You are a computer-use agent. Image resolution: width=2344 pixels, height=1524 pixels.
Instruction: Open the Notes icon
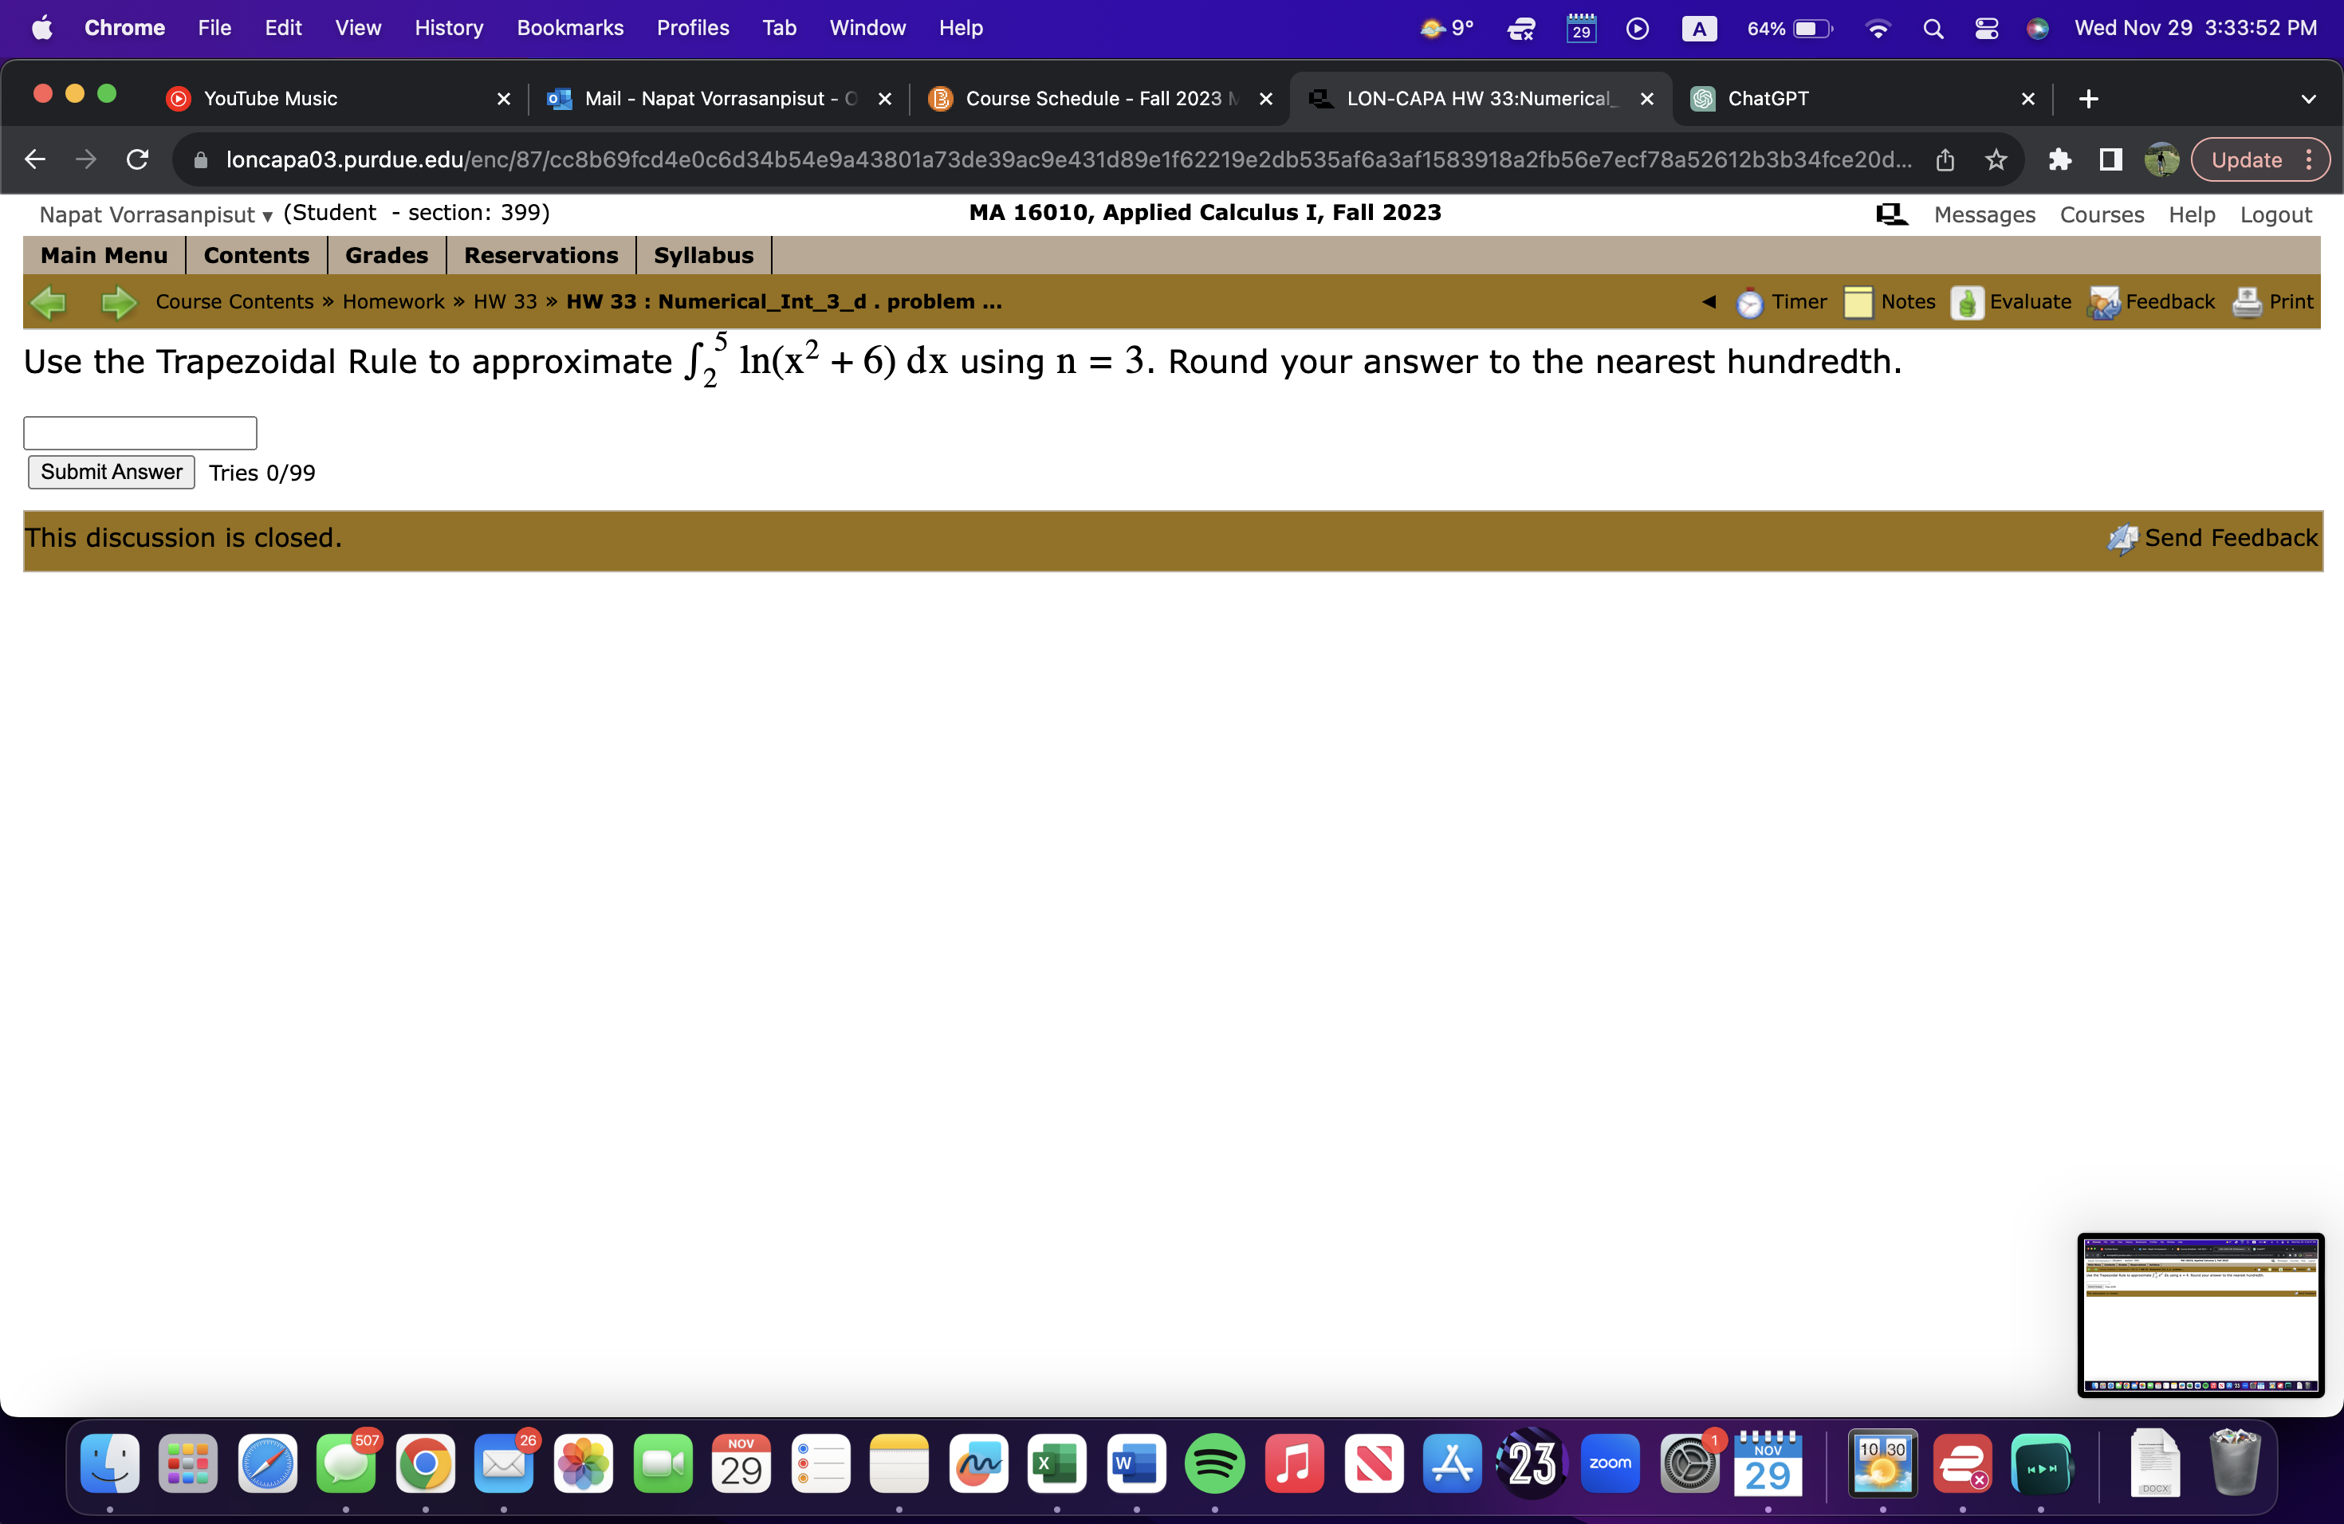pos(1859,302)
